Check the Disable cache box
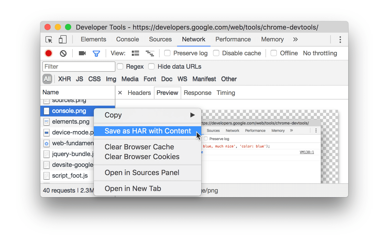Image resolution: width=385 pixels, height=236 pixels. click(216, 53)
